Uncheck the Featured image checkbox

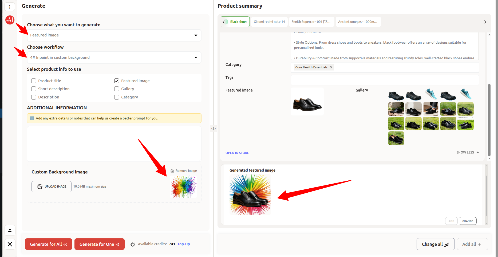[x=117, y=81]
